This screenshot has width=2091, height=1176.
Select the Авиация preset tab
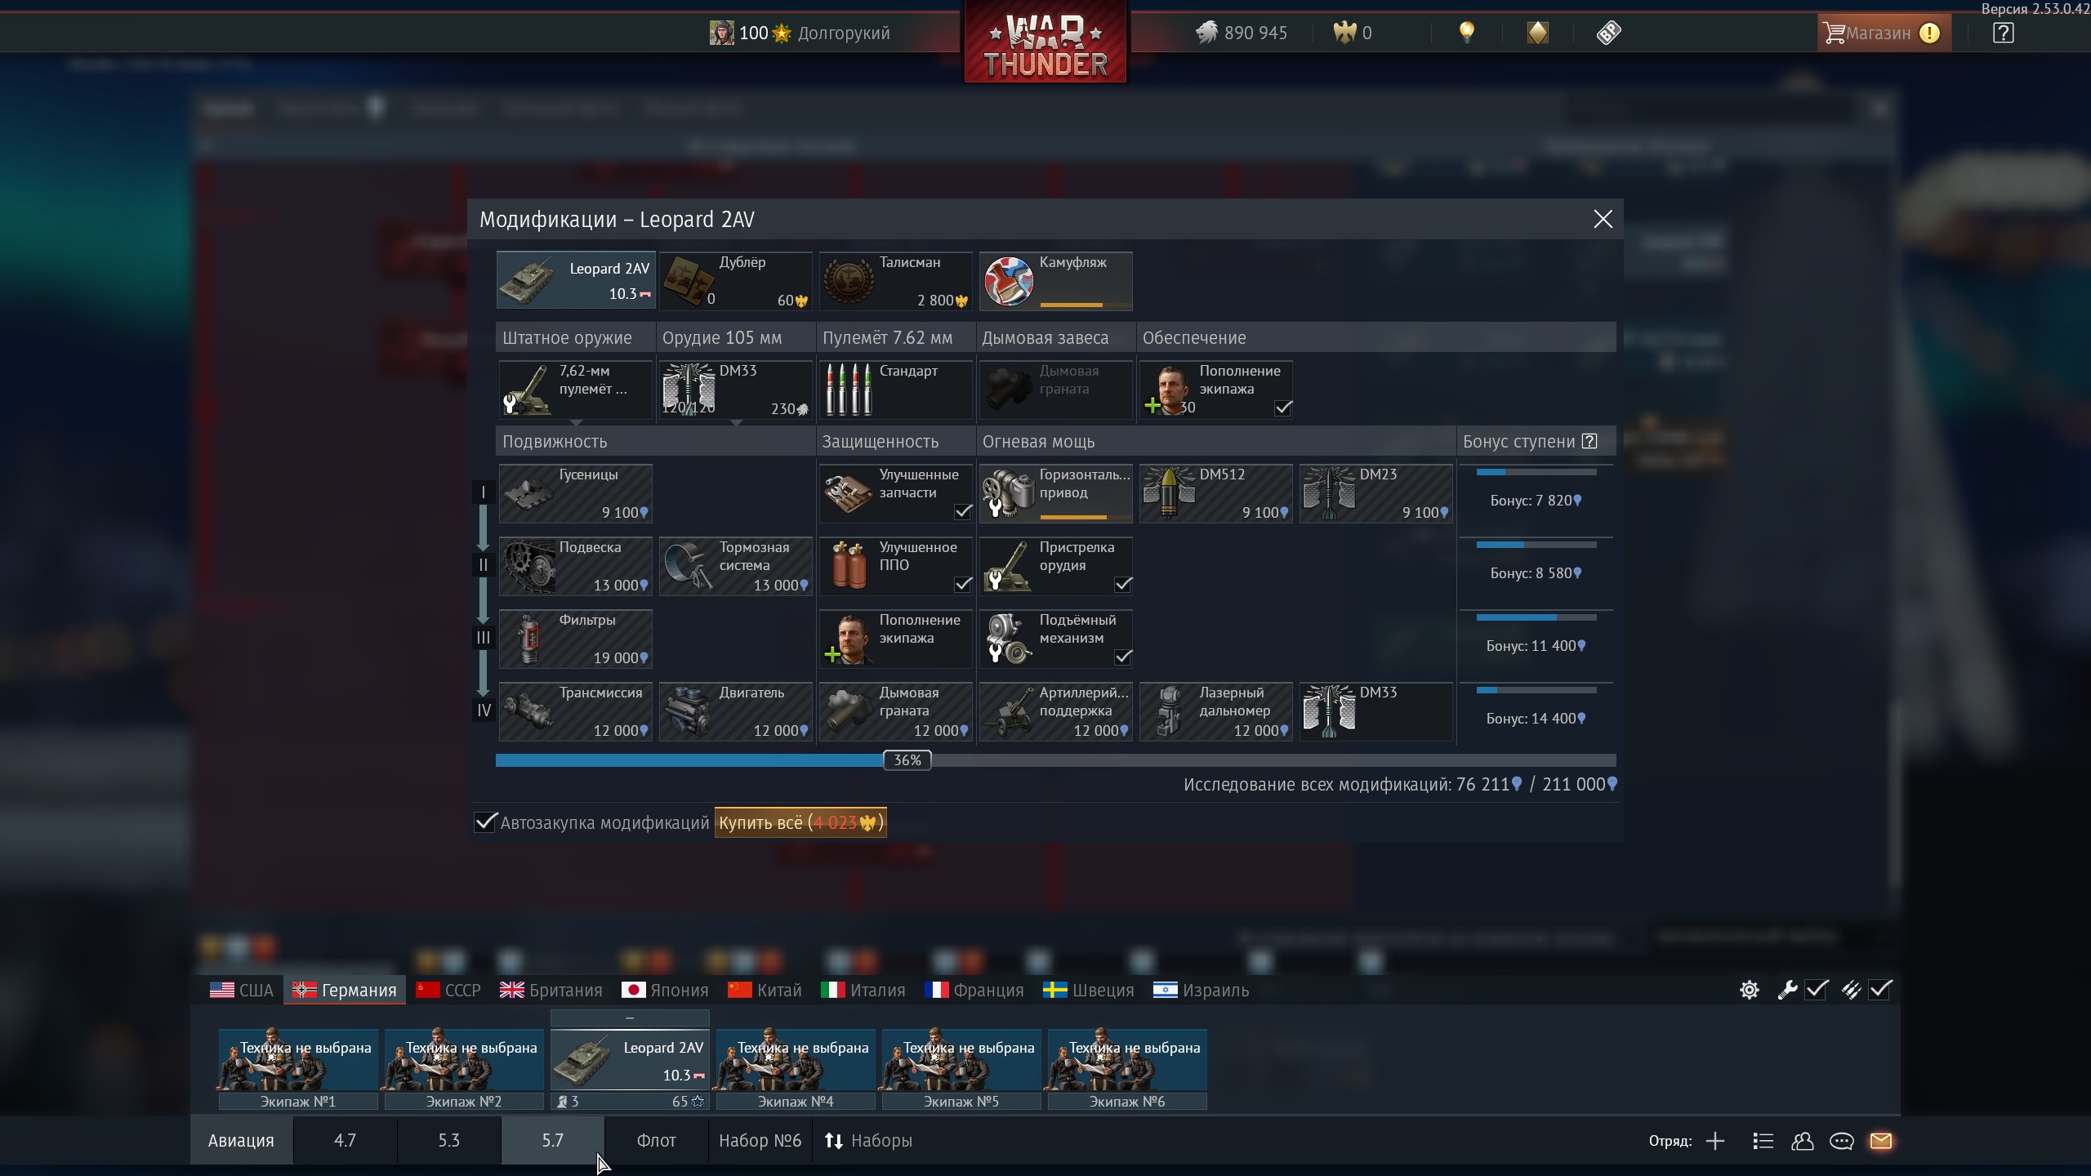[x=241, y=1141]
